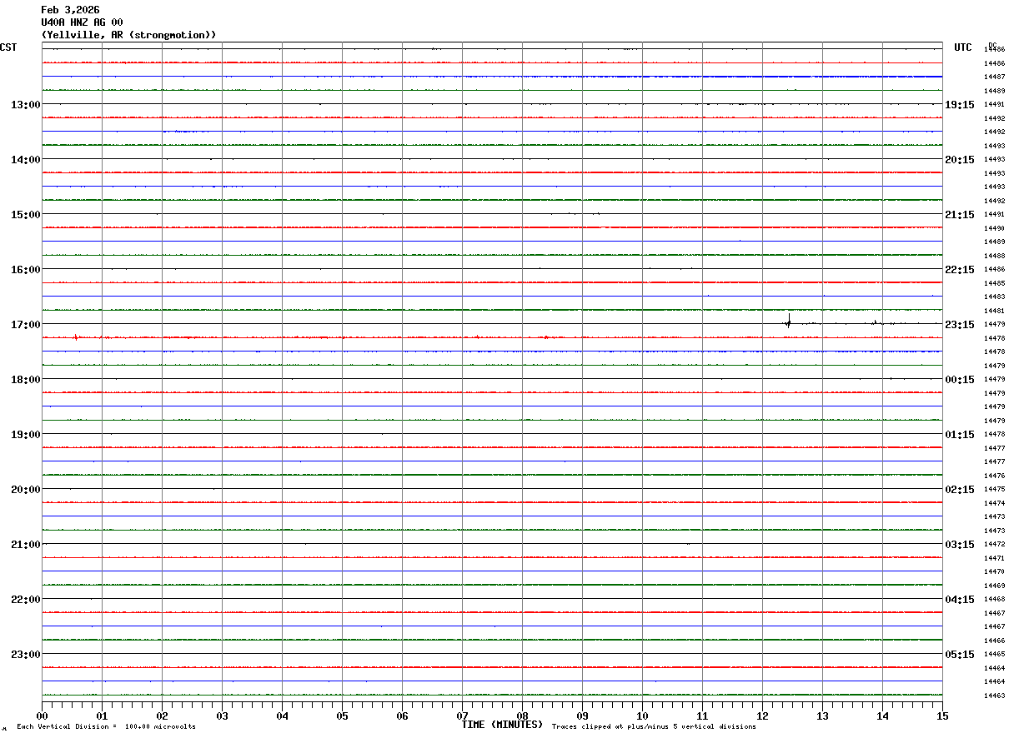Click minute tick '14' on time axis
The width and height of the screenshot is (1009, 738).
tap(882, 716)
